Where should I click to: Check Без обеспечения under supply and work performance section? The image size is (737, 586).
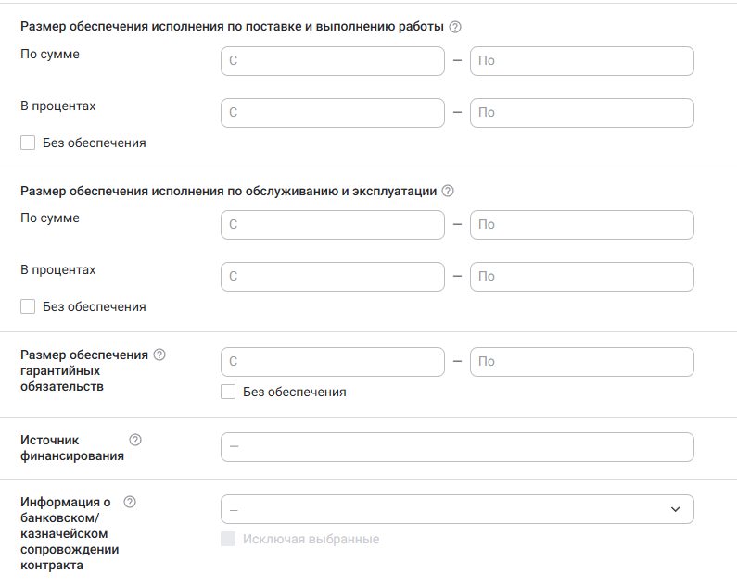click(x=28, y=143)
